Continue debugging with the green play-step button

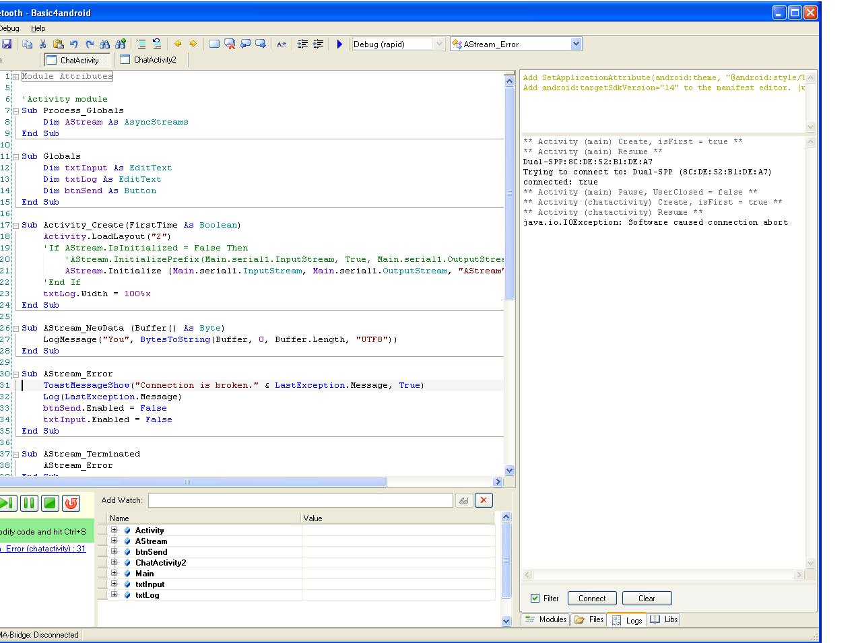point(7,503)
